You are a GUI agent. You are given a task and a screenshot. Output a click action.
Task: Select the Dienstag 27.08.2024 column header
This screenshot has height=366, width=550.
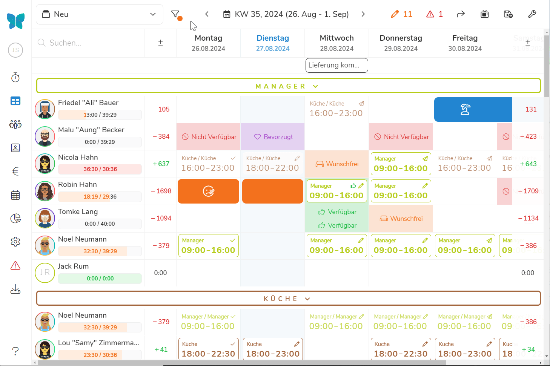[x=272, y=43]
